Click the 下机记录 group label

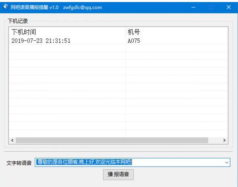point(18,21)
